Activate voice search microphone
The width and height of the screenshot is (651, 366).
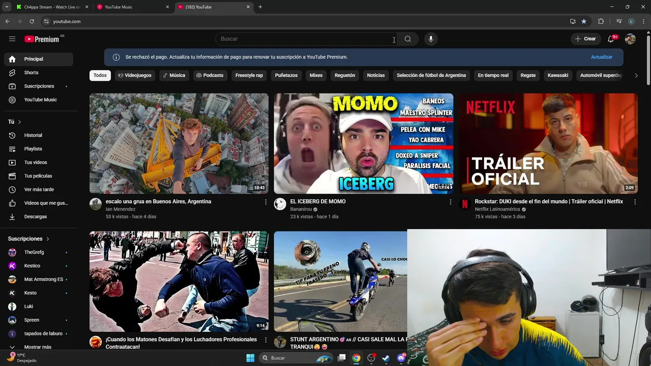click(x=431, y=39)
